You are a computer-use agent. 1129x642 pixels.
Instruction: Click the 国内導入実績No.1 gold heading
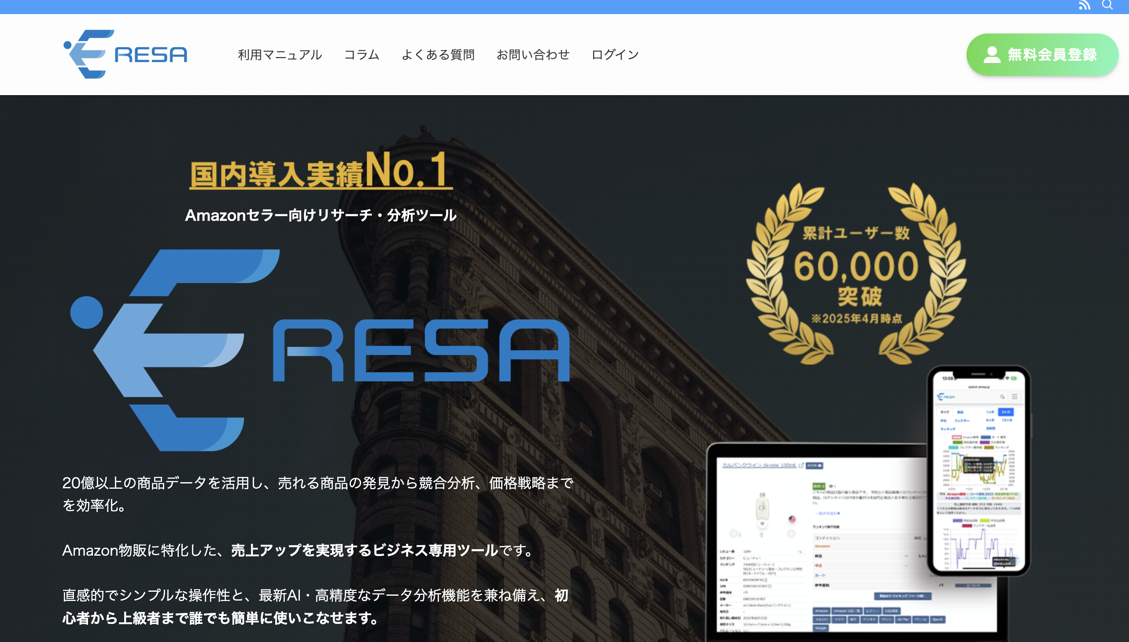pos(321,170)
